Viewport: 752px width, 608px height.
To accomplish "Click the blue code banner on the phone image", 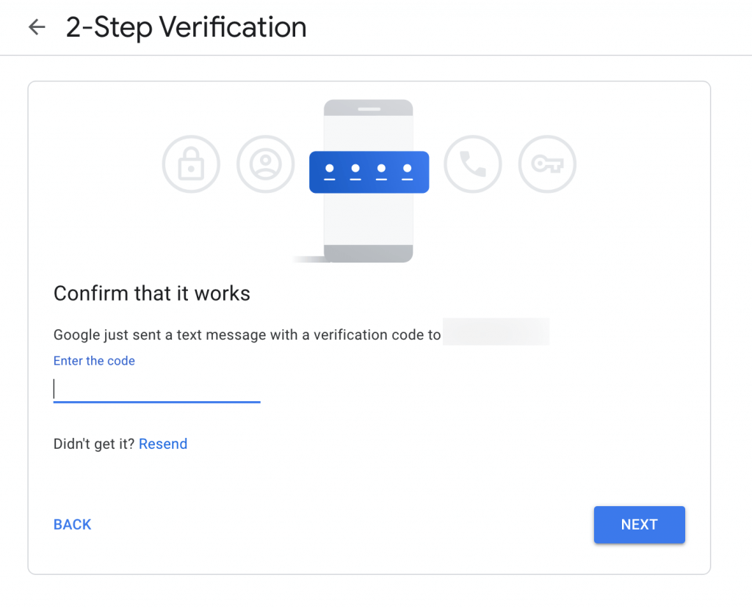I will [x=369, y=172].
